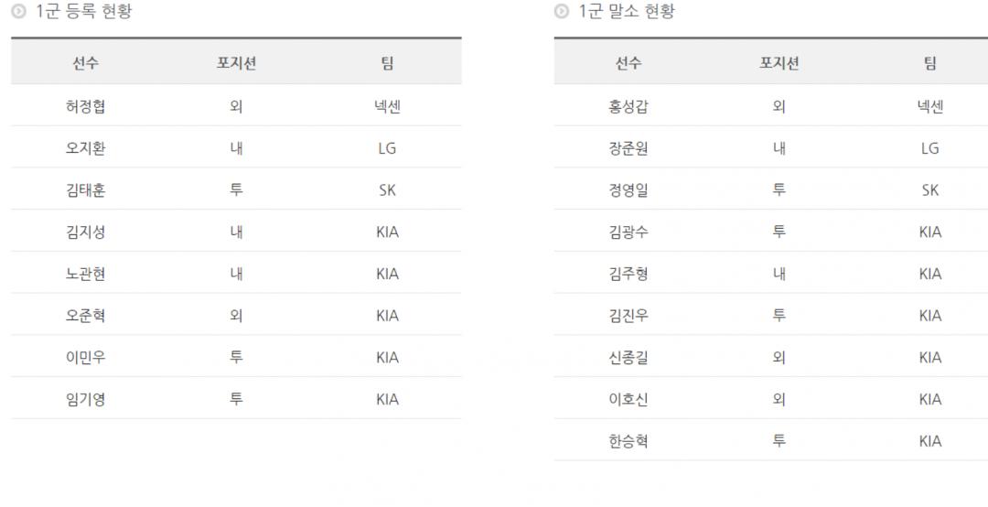Select player 김진우 in deregistration list

(x=628, y=316)
